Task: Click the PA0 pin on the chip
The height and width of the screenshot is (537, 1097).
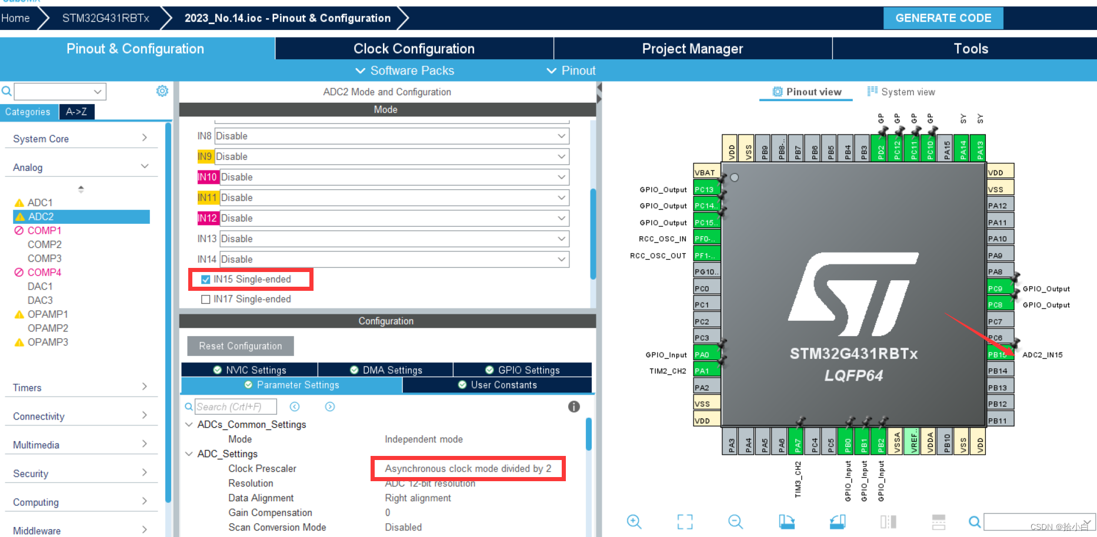Action: coord(707,354)
